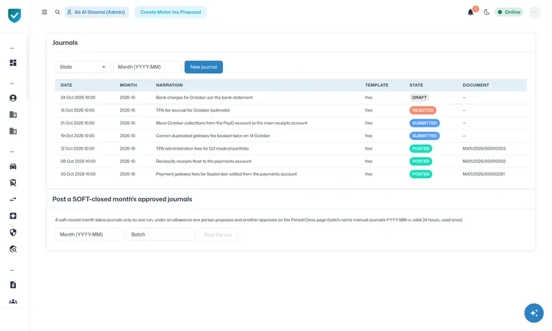Click document MJ01/2026/00000003

pos(484,148)
